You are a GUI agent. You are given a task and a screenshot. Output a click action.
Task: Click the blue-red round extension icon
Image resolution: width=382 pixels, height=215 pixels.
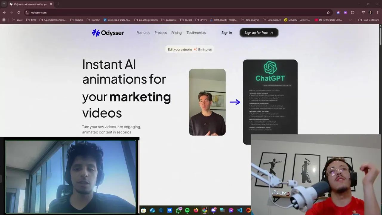(338, 13)
